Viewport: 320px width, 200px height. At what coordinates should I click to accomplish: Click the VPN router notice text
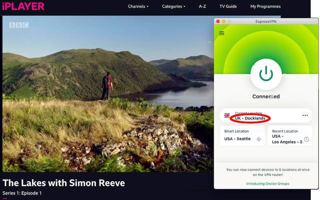click(268, 172)
